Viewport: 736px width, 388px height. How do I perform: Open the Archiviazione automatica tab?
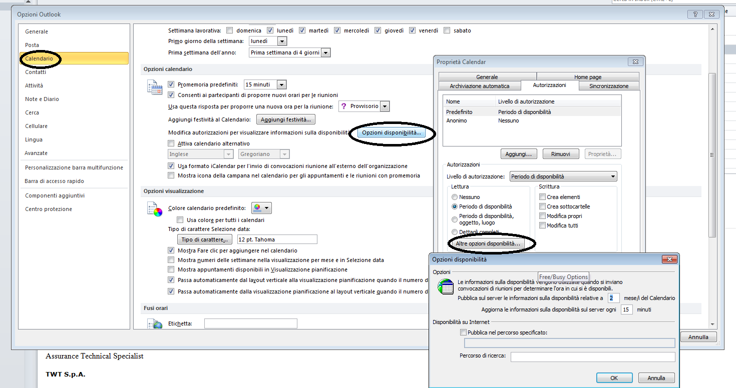(480, 86)
